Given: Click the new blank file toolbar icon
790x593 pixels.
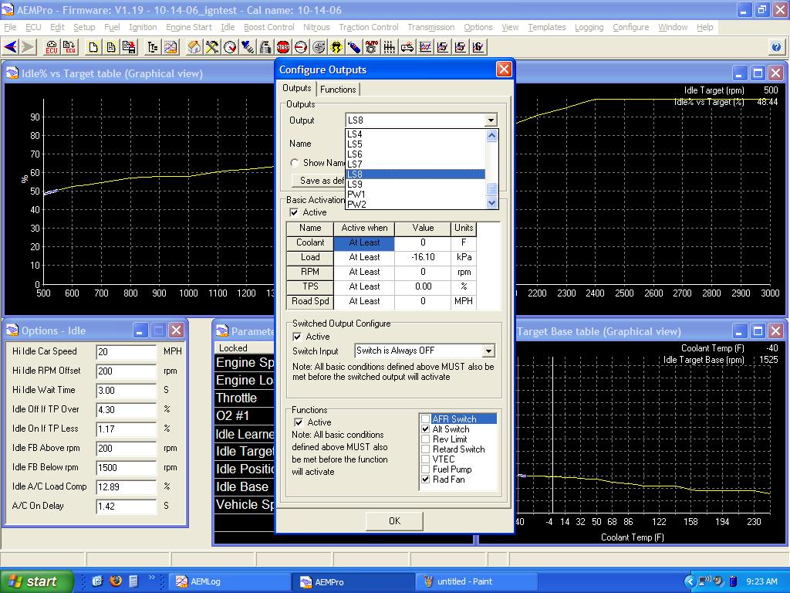Looking at the screenshot, I should [x=93, y=47].
